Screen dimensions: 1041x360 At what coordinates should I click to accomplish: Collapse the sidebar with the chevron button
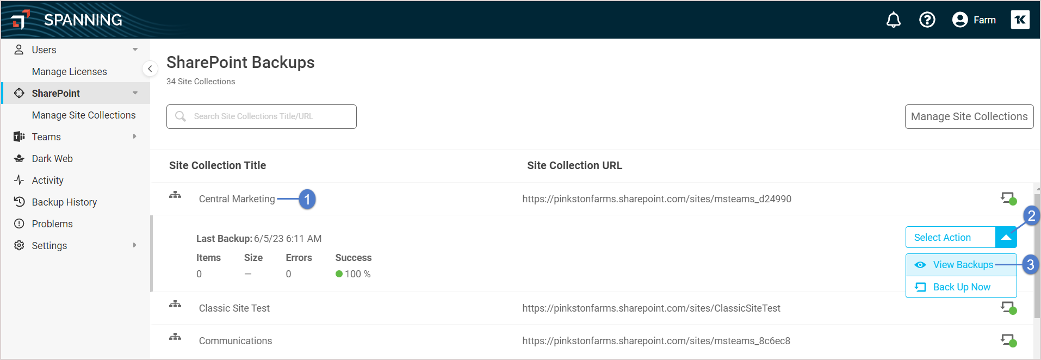coord(150,69)
